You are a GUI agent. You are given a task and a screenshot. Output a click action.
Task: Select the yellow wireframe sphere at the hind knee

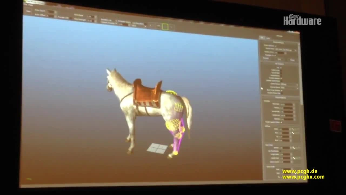click(x=173, y=125)
